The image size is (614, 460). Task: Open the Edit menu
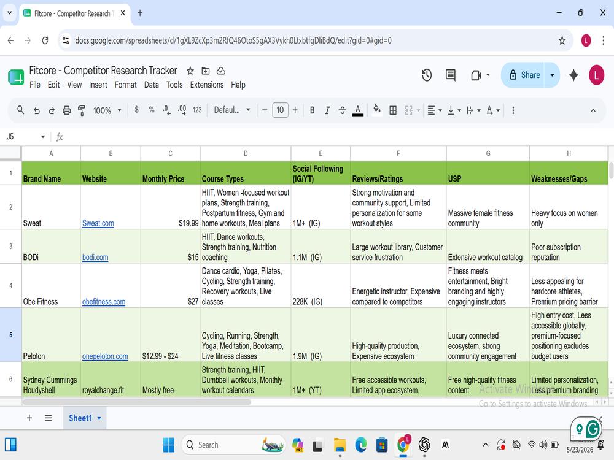pos(53,85)
